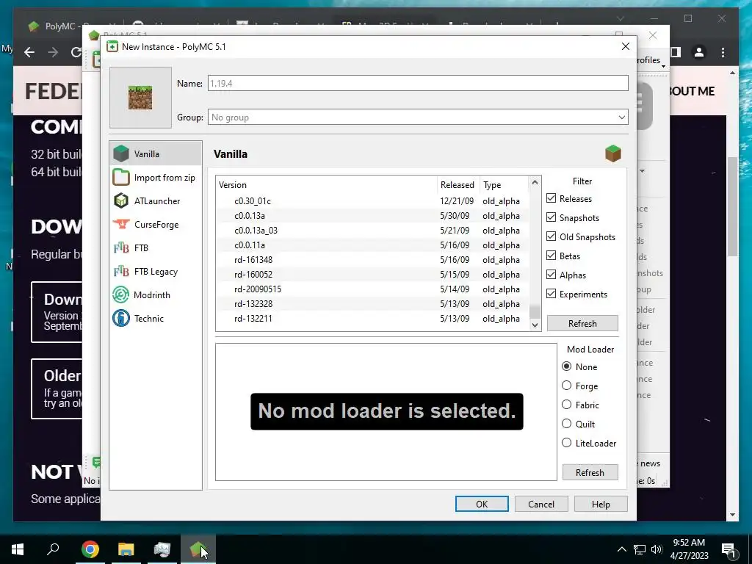Open the CurseForge anvil icon
Image resolution: width=752 pixels, height=564 pixels.
pyautogui.click(x=121, y=225)
